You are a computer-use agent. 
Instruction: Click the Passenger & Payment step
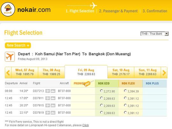click(118, 11)
